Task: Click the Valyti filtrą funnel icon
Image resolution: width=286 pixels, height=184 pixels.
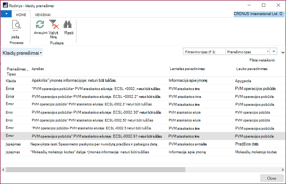Action: (x=54, y=24)
